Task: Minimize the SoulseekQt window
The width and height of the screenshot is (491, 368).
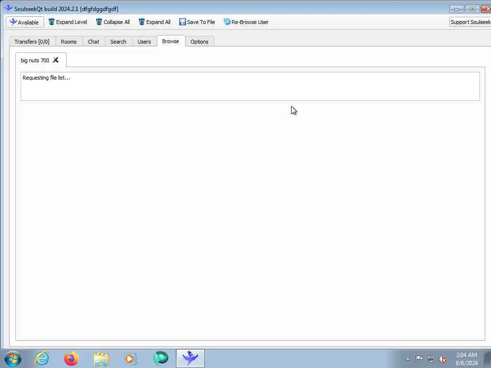Action: [x=456, y=9]
